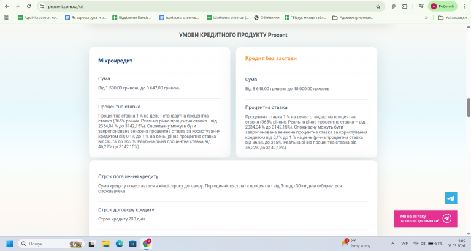Image resolution: width=471 pixels, height=251 pixels.
Task: Click the 'Строк договору кредиту' label
Action: (126, 209)
